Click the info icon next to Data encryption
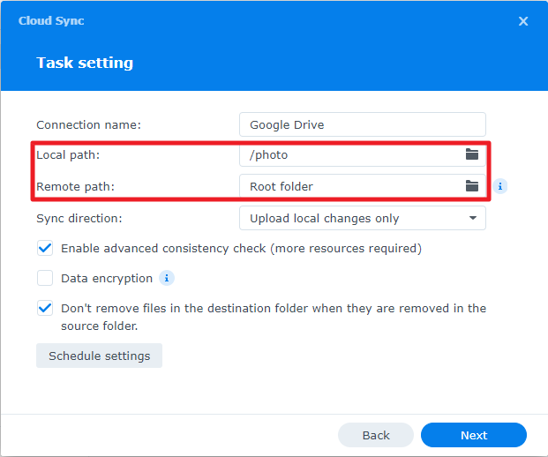 pyautogui.click(x=166, y=278)
